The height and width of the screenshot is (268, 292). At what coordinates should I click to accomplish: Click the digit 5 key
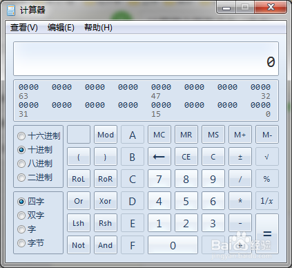(186, 201)
